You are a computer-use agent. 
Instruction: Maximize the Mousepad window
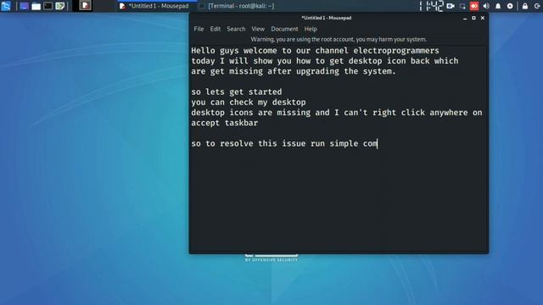tap(473, 18)
